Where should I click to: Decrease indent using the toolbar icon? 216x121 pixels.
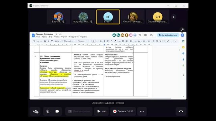coord(153,41)
